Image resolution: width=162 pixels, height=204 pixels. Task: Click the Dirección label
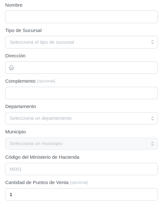tap(15, 56)
